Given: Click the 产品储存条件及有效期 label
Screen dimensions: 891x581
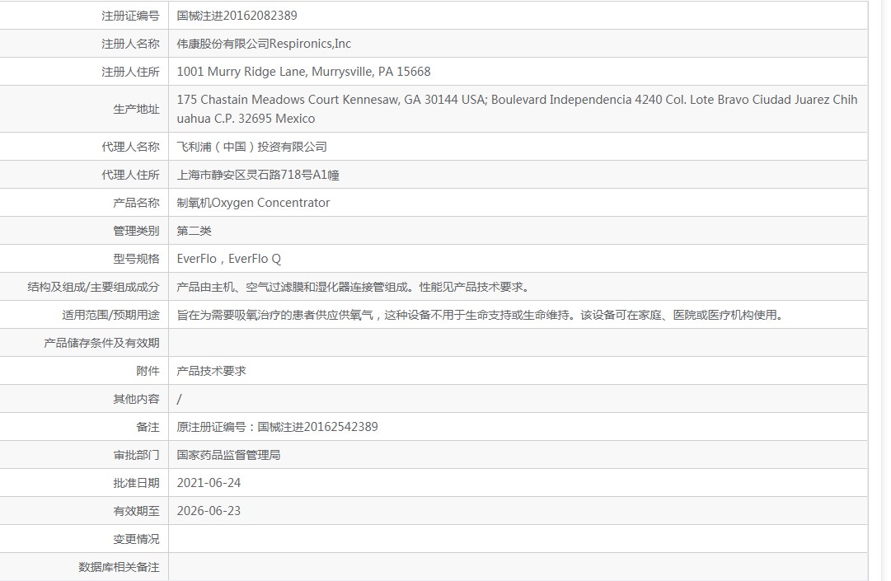Looking at the screenshot, I should click(101, 343).
